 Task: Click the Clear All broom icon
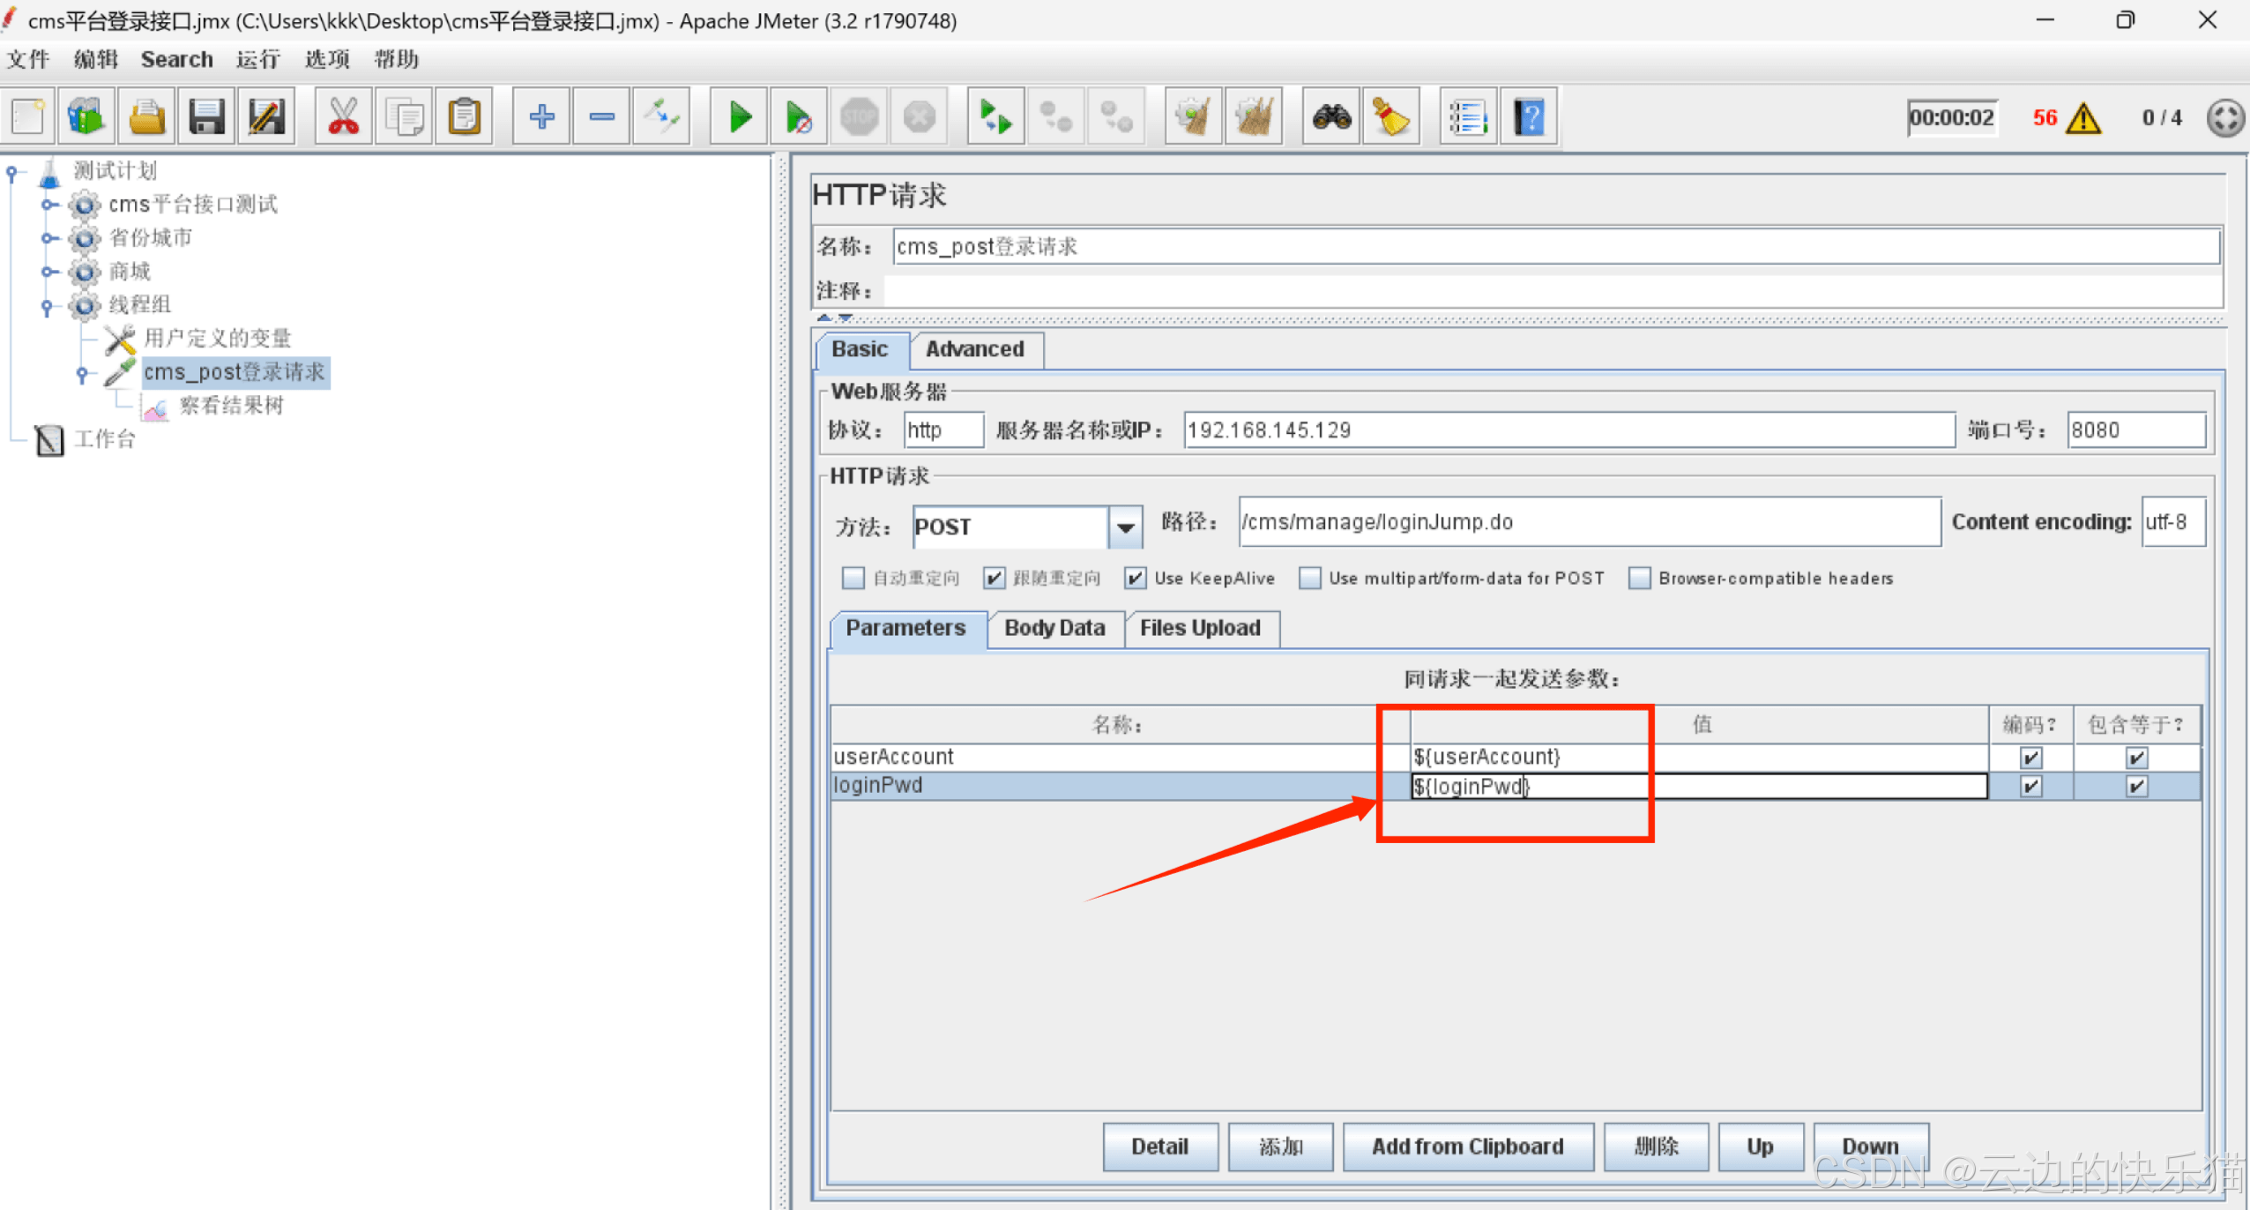(1254, 117)
